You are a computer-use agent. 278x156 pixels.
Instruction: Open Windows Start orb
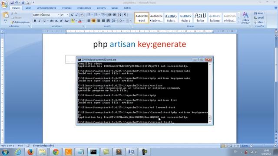click(x=5, y=152)
